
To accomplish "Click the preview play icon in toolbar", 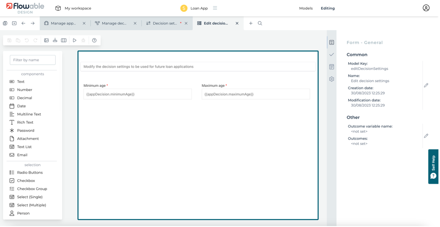I will (74, 40).
